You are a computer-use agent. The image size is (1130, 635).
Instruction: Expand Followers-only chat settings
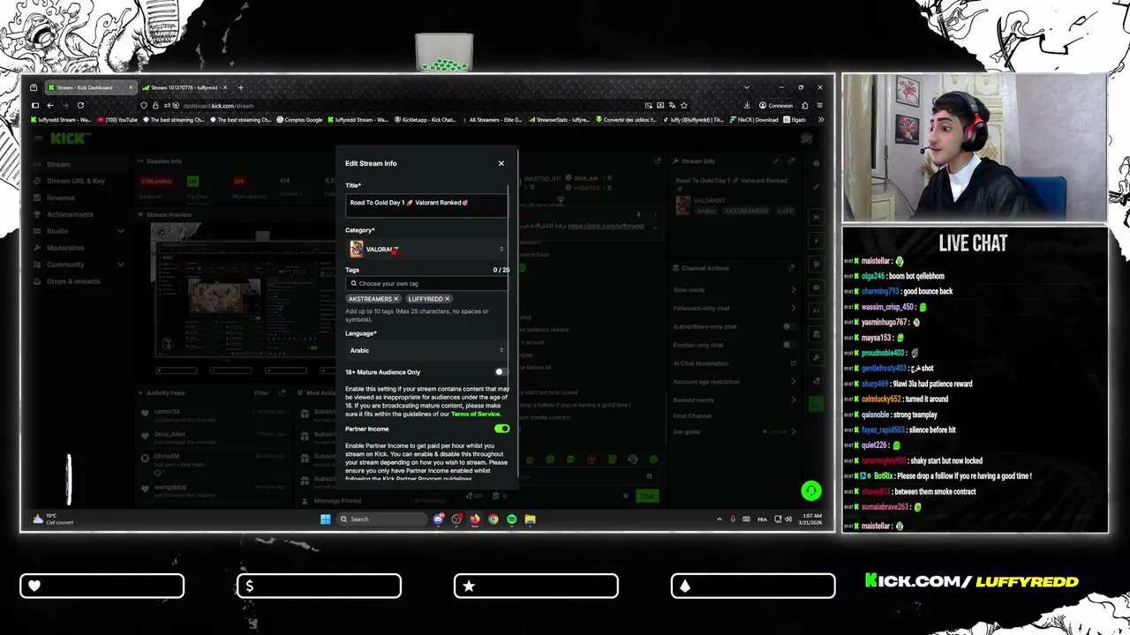click(793, 308)
